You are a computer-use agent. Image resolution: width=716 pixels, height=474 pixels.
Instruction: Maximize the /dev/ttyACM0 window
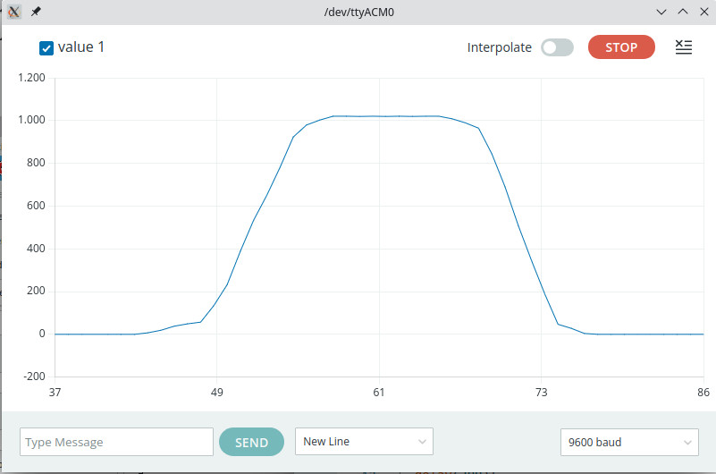[682, 12]
